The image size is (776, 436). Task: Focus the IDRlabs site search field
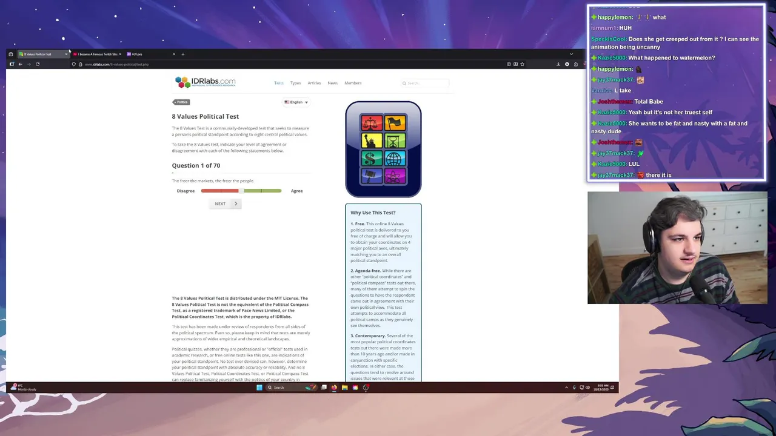[x=425, y=83]
